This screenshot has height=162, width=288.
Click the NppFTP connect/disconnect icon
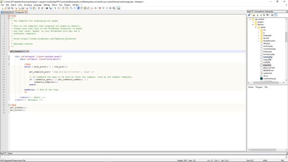click(249, 15)
